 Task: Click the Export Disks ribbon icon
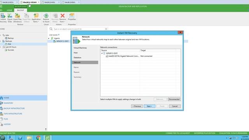[10, 18]
